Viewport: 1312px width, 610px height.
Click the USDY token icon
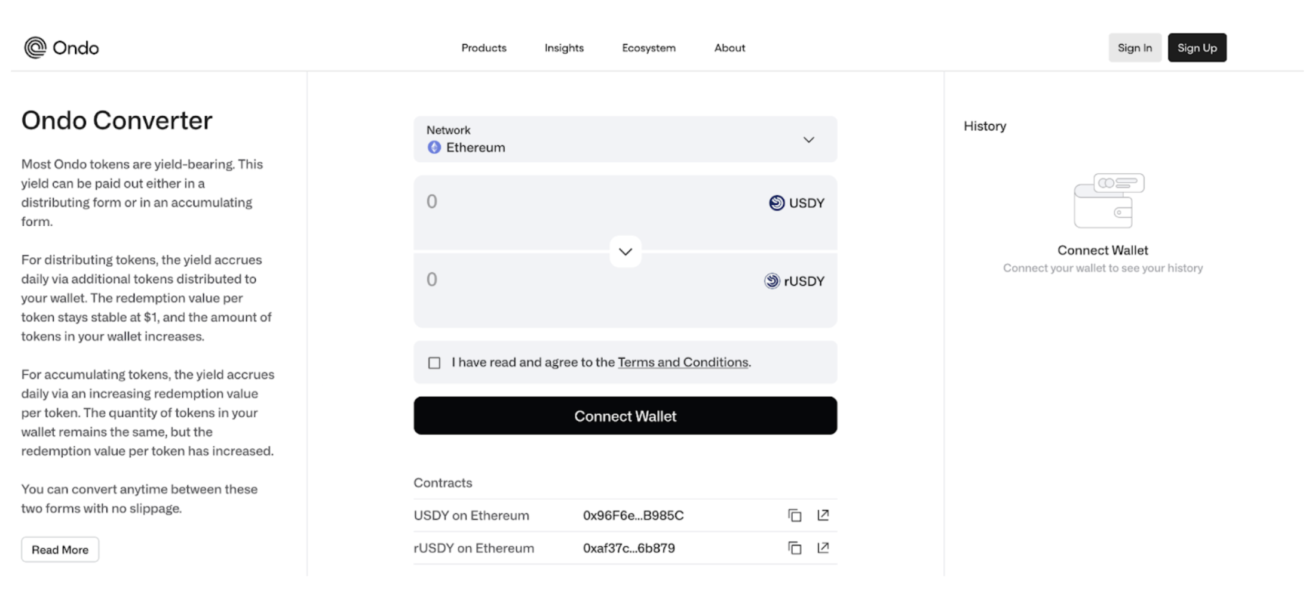[x=777, y=203]
